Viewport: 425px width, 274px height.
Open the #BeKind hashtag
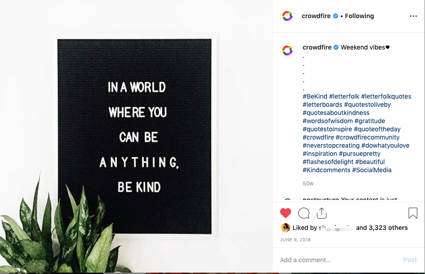pyautogui.click(x=315, y=96)
